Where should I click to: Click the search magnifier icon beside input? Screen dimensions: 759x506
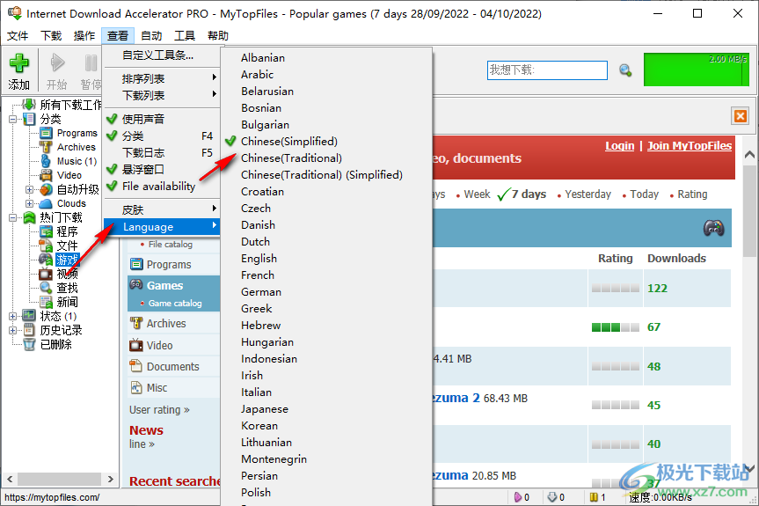[625, 70]
